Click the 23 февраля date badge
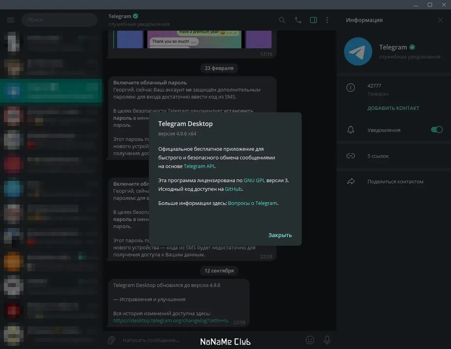 point(219,68)
